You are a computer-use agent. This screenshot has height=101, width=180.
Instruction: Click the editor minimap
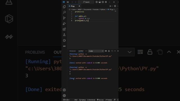(x=115, y=11)
